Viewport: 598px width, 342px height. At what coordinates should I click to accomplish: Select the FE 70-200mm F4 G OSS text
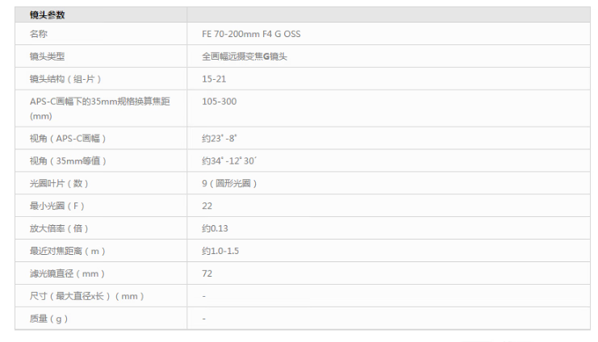pyautogui.click(x=251, y=34)
